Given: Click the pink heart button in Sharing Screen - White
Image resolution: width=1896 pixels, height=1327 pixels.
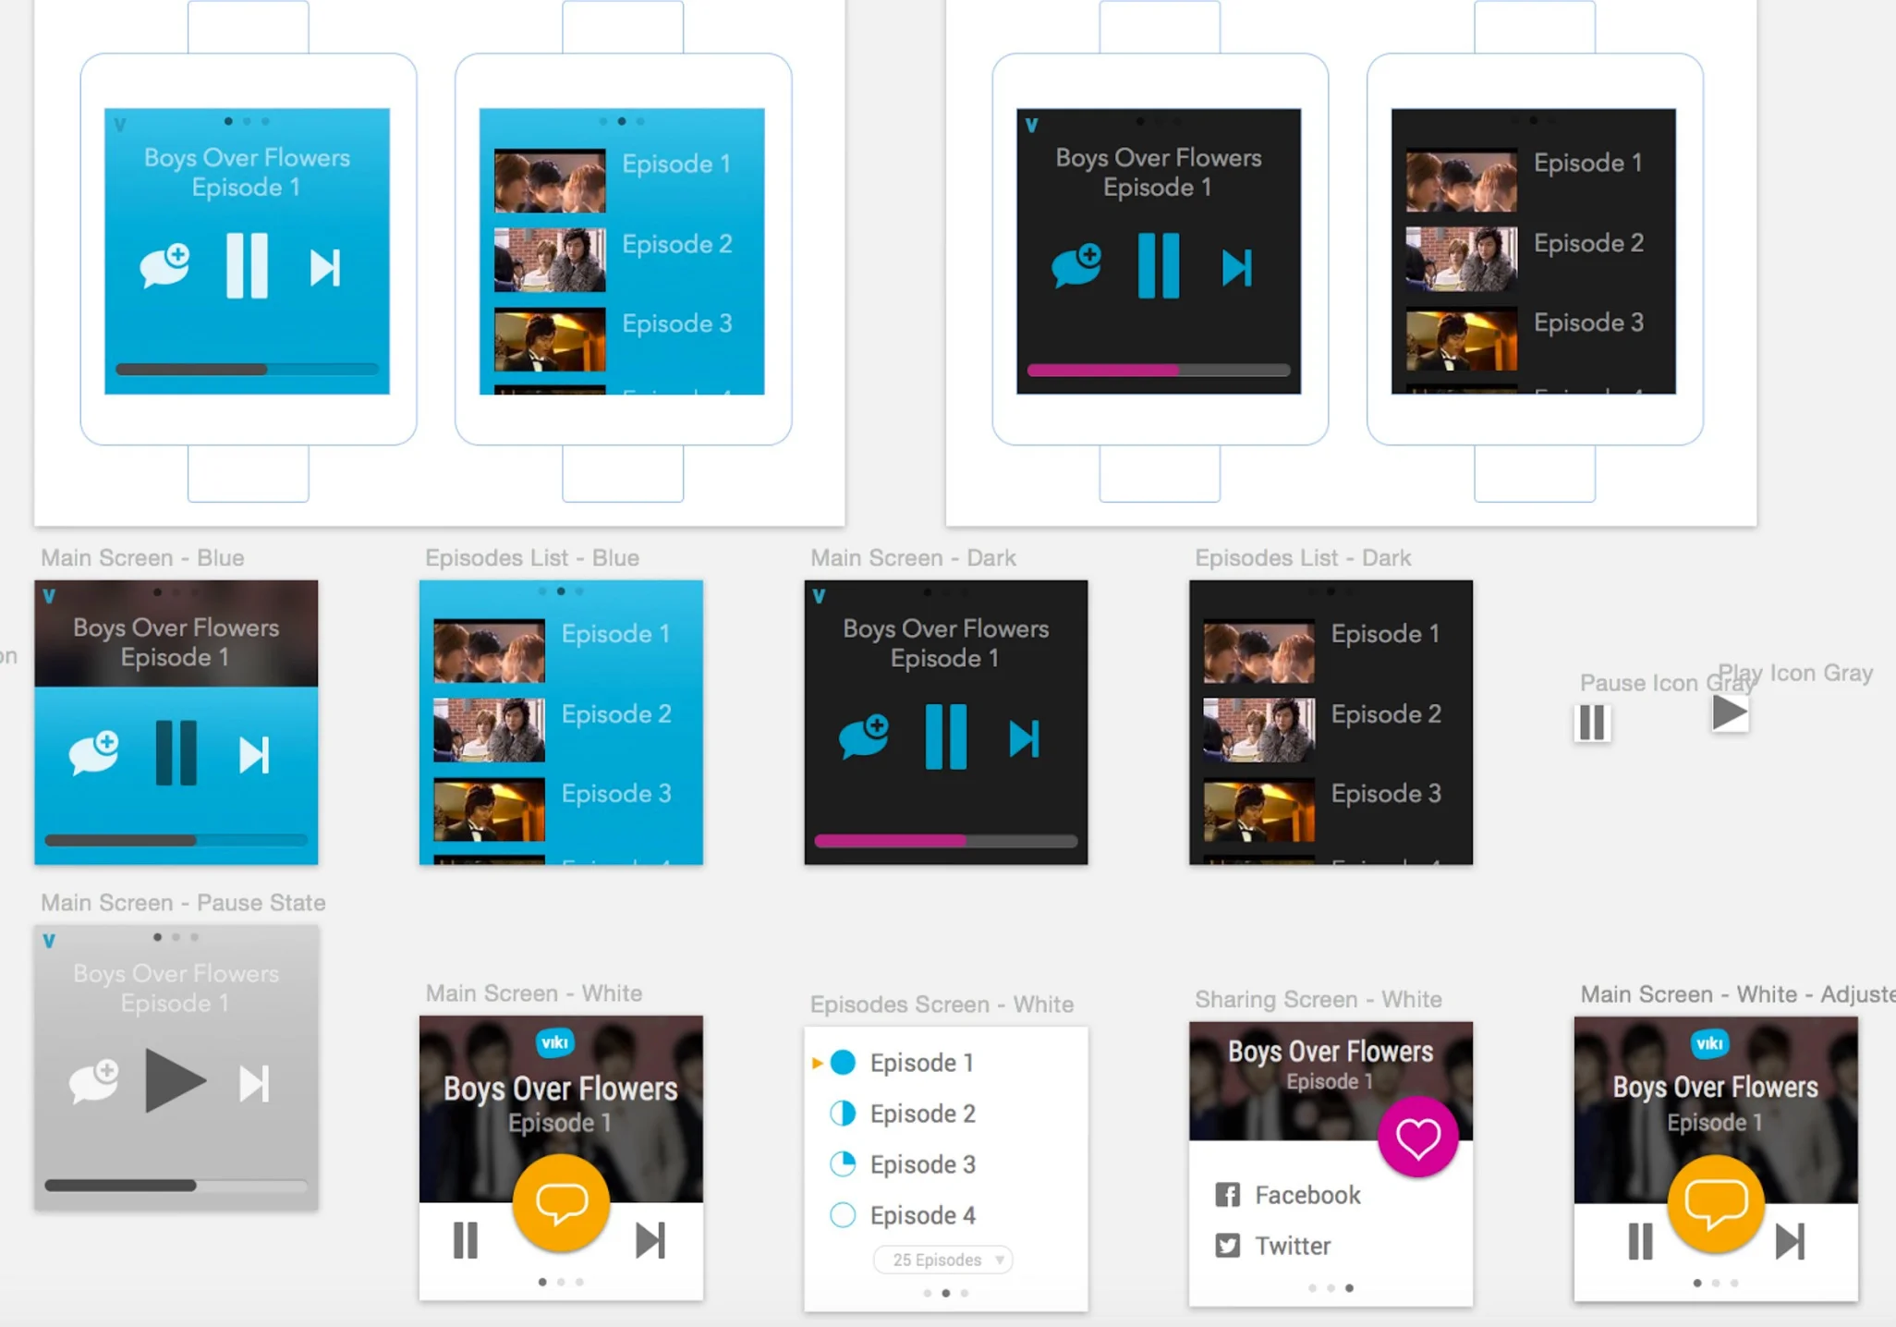Looking at the screenshot, I should 1417,1137.
